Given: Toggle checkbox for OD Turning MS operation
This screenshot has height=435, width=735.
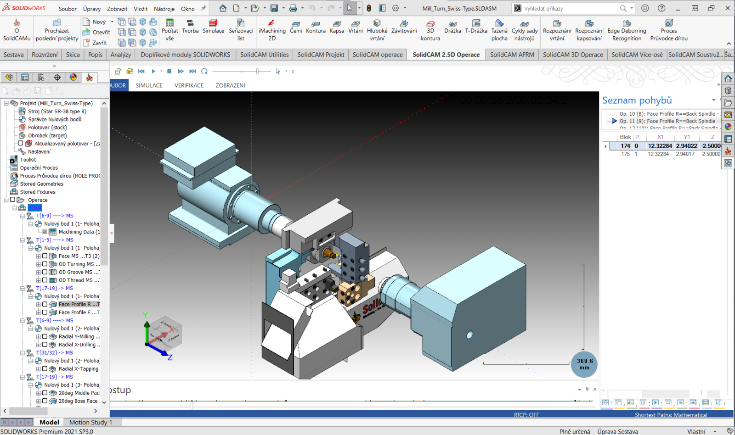Looking at the screenshot, I should click(45, 264).
